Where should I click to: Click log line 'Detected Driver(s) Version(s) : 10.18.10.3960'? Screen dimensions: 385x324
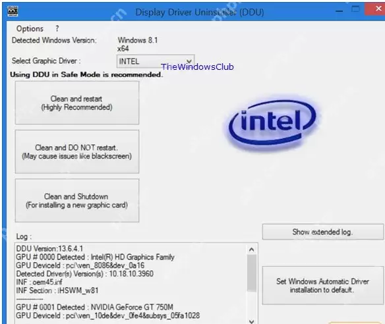pyautogui.click(x=84, y=274)
